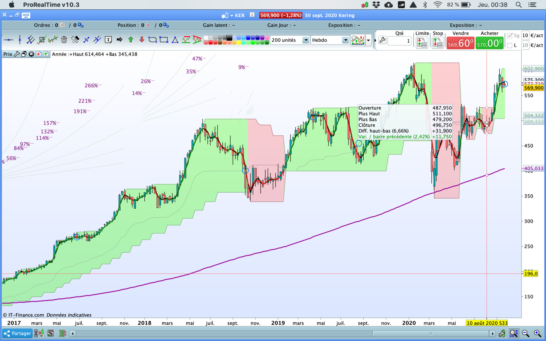The width and height of the screenshot is (546, 341).
Task: Click the Partager share button
Action: click(x=18, y=333)
